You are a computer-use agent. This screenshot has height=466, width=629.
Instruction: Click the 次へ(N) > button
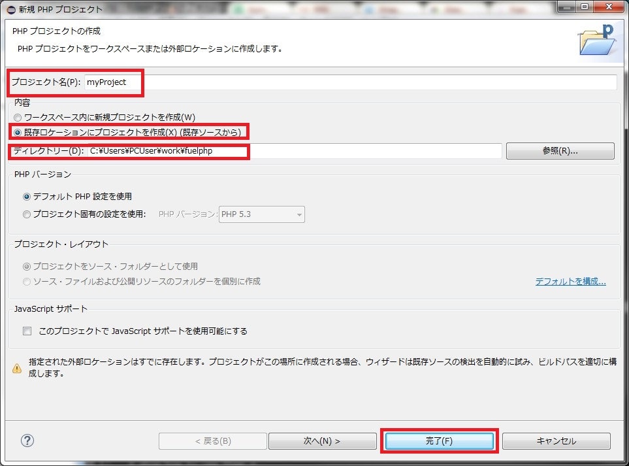322,441
